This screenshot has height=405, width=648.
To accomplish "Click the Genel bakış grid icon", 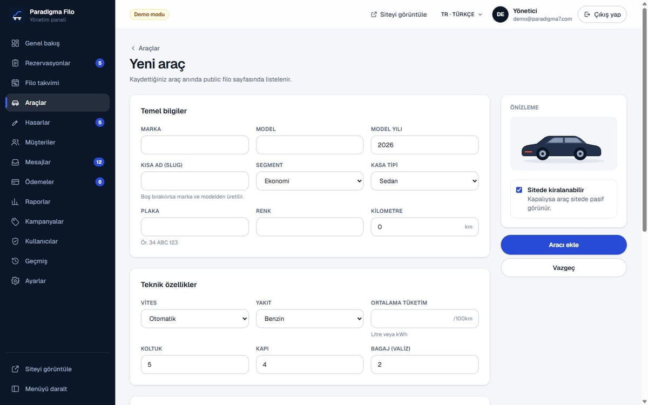I will pyautogui.click(x=15, y=43).
